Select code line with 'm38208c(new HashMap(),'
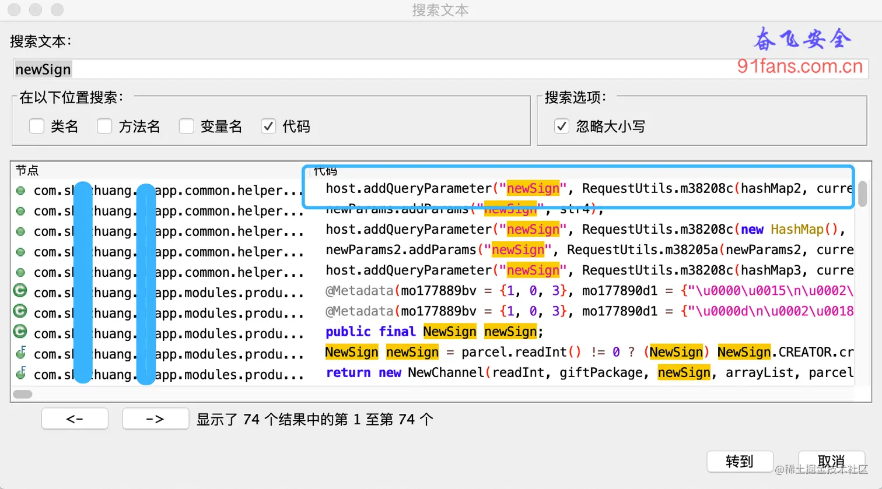Image resolution: width=882 pixels, height=489 pixels. pos(586,229)
